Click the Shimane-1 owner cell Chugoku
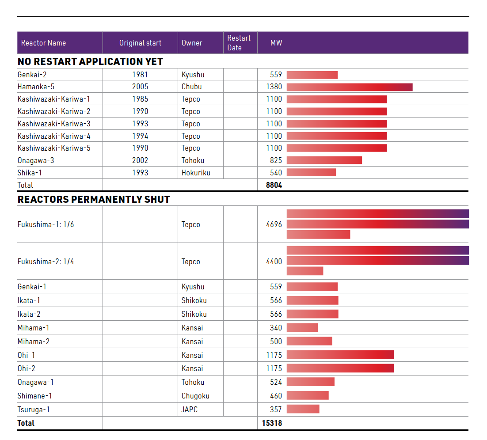Screen dimensions: 487x440 (x=195, y=396)
